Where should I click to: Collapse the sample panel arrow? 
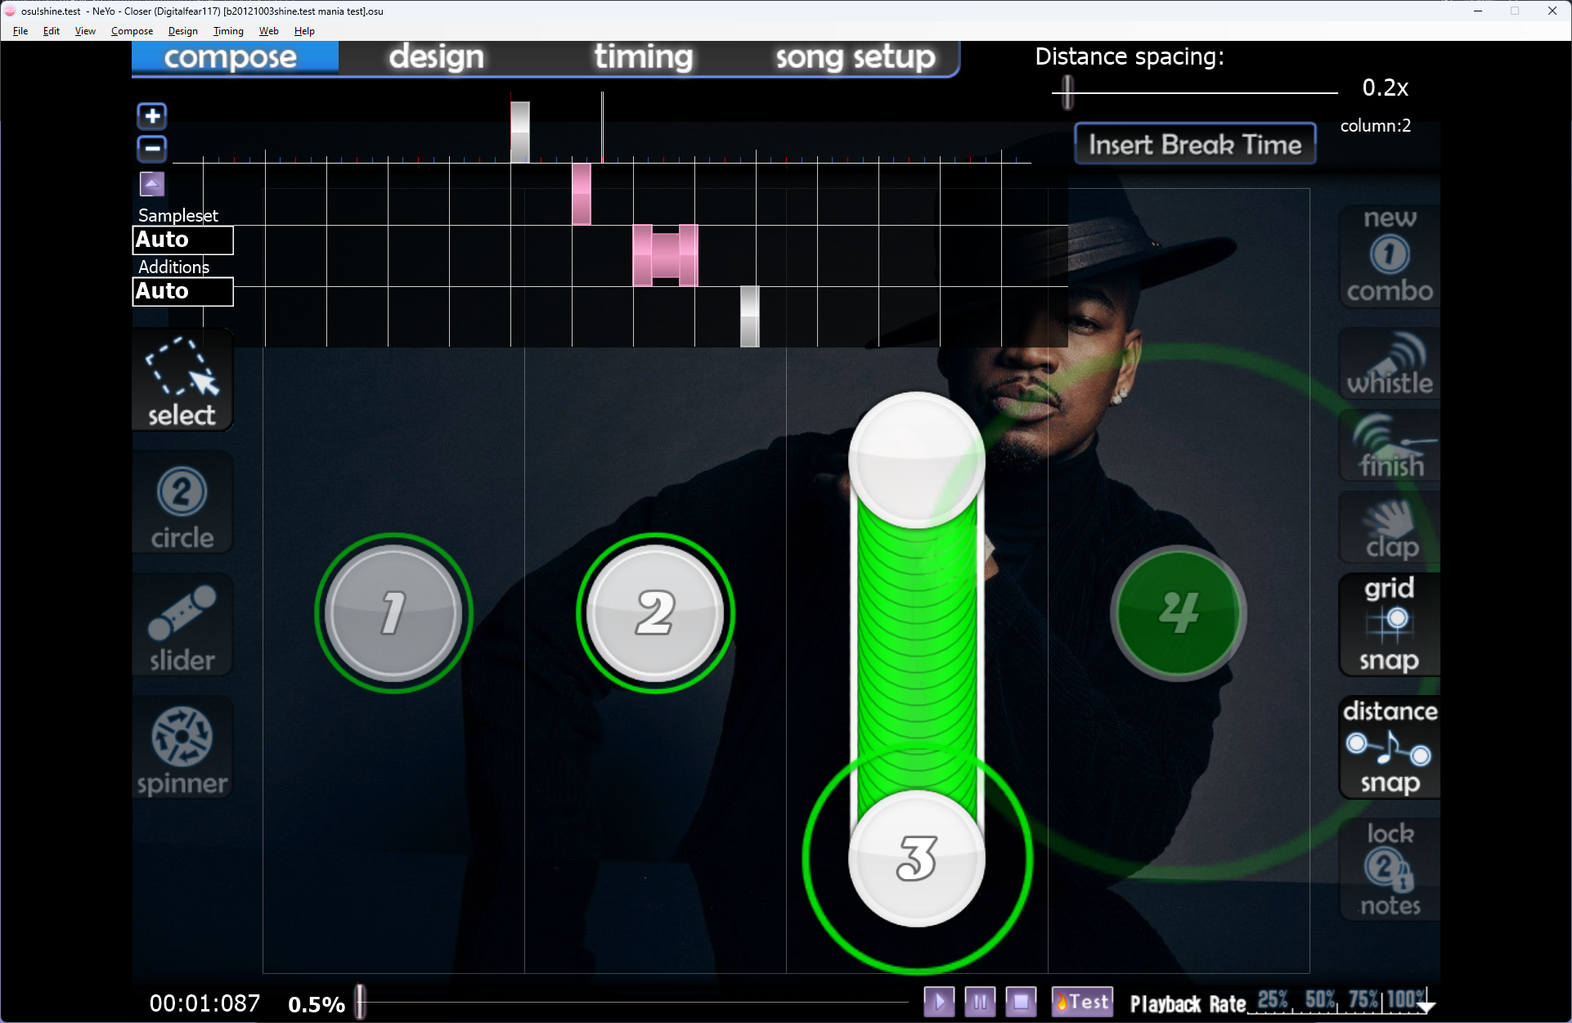tap(152, 184)
